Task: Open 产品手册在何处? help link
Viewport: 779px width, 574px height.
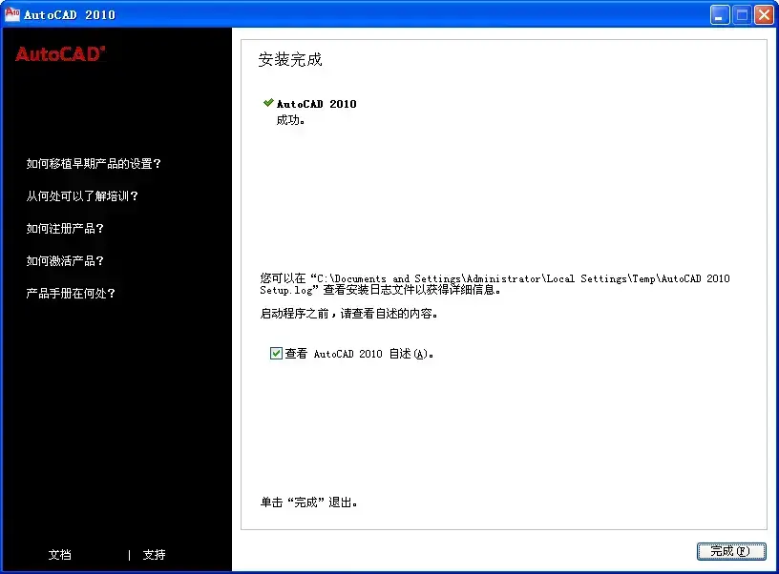Action: 71,294
